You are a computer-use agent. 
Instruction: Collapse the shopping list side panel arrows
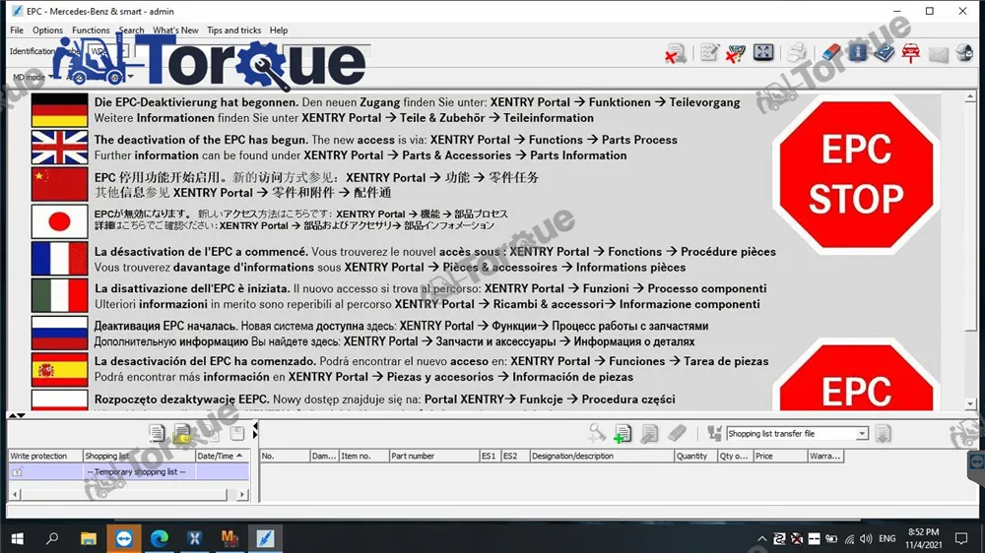point(255,431)
